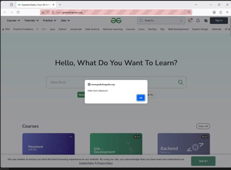Expand the Tutorials dropdown menu
The image size is (231, 170).
(32, 21)
